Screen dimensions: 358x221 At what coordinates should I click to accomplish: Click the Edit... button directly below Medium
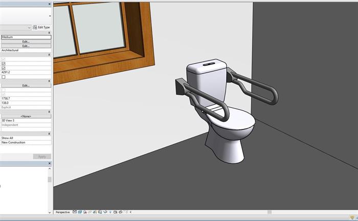(26, 41)
